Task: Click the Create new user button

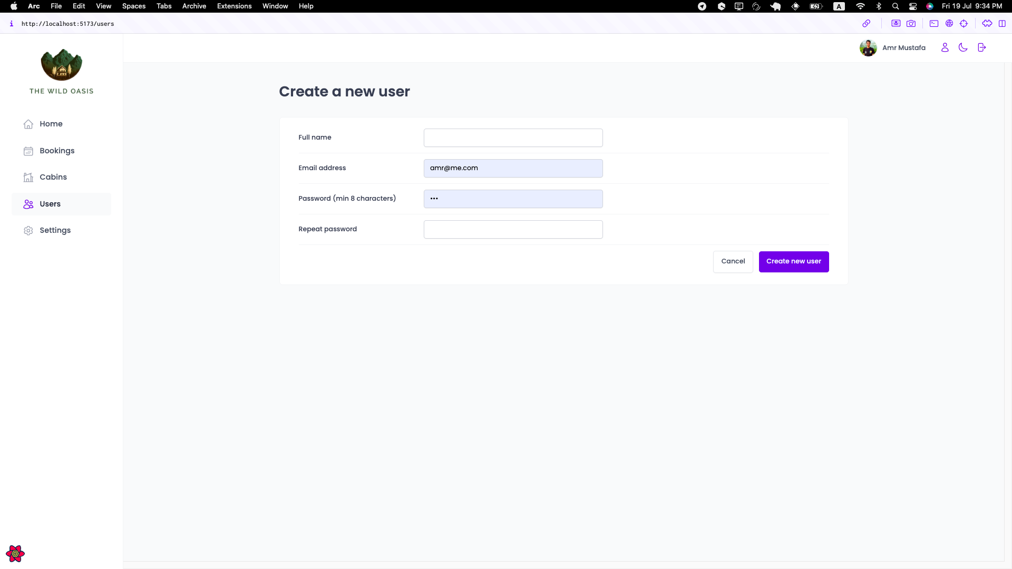Action: (x=793, y=261)
